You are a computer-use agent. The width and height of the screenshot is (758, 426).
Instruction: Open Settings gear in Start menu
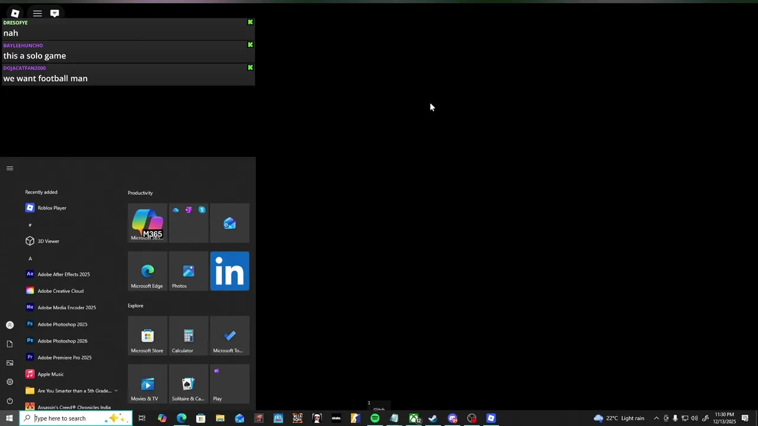(x=9, y=382)
